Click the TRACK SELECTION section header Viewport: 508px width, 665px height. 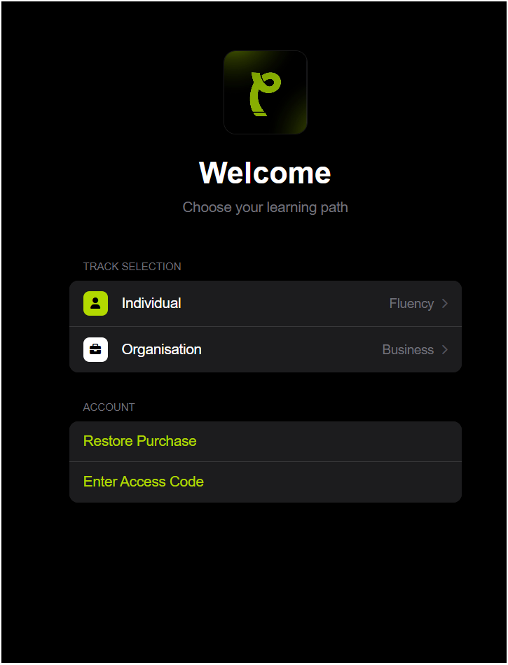[132, 266]
